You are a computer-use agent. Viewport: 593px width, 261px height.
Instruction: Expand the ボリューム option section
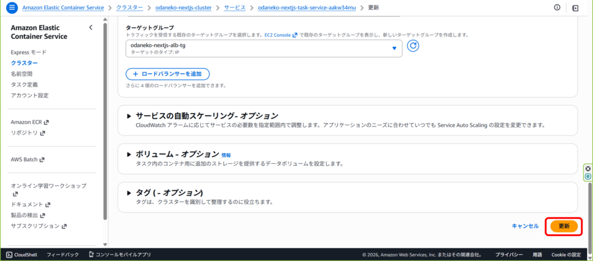click(129, 154)
